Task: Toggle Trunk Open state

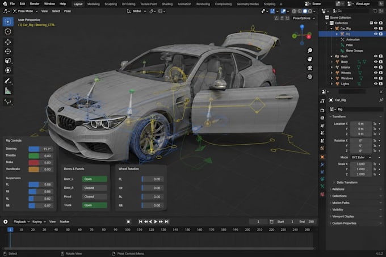Action: (x=95, y=205)
